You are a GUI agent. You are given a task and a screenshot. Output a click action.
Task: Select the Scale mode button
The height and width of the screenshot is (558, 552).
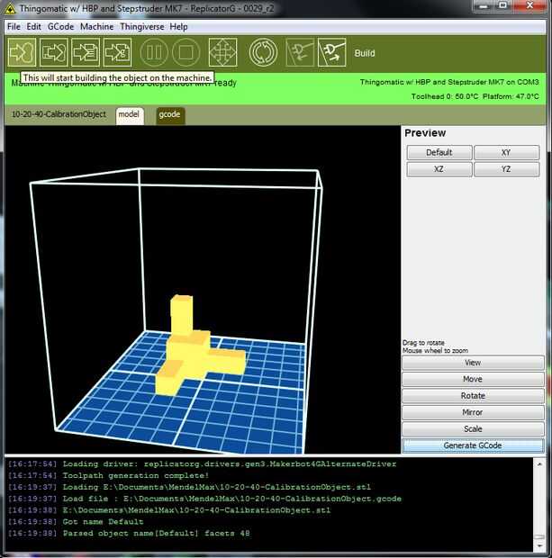click(x=473, y=428)
